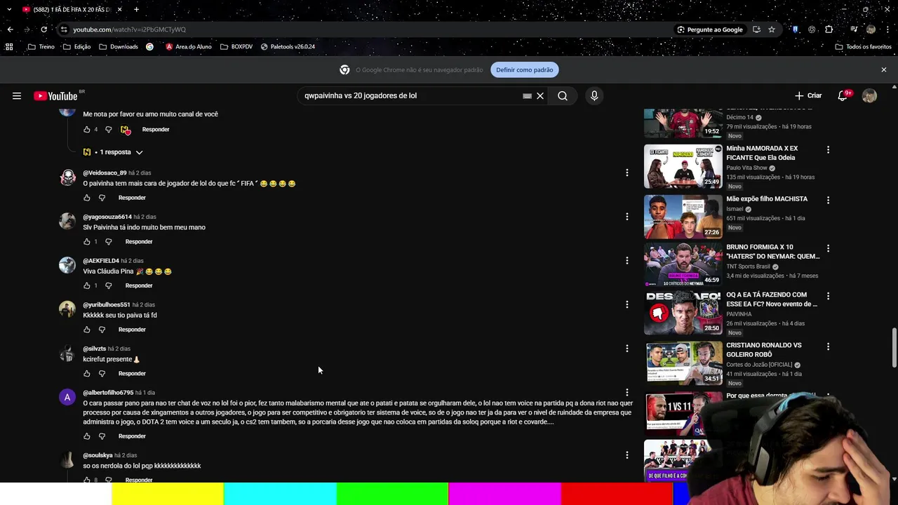Viewport: 898px width, 505px height.
Task: Open the Edição bookmark folder
Action: [x=77, y=47]
